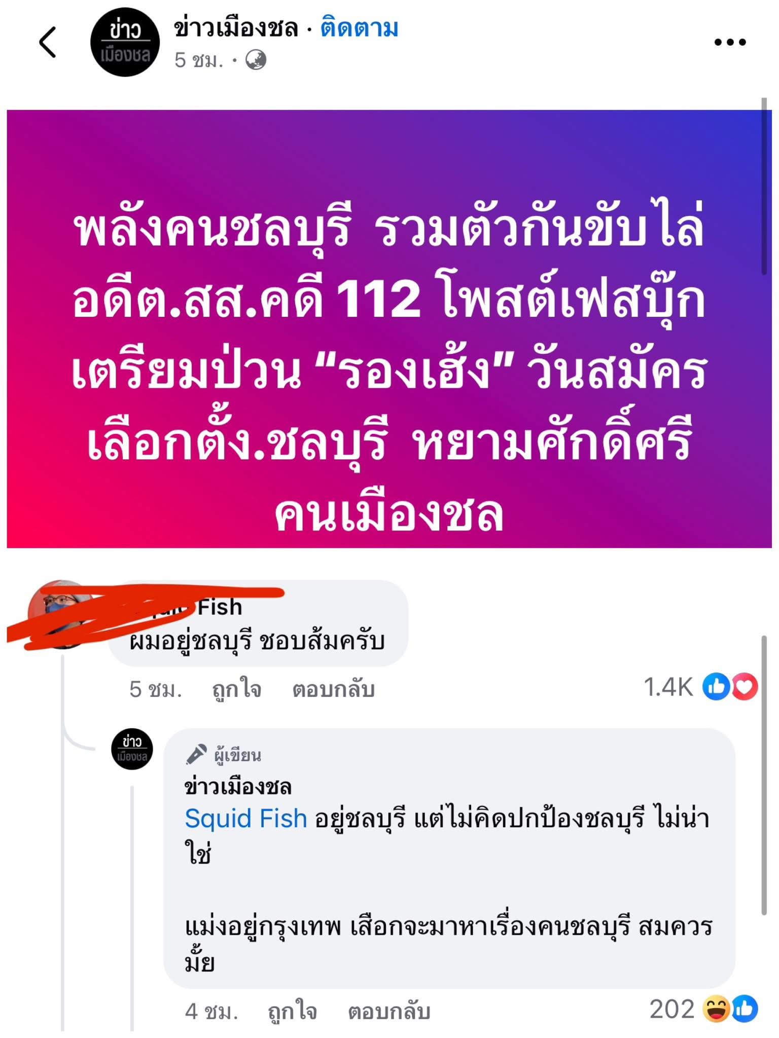Go back using the left arrow

point(47,42)
